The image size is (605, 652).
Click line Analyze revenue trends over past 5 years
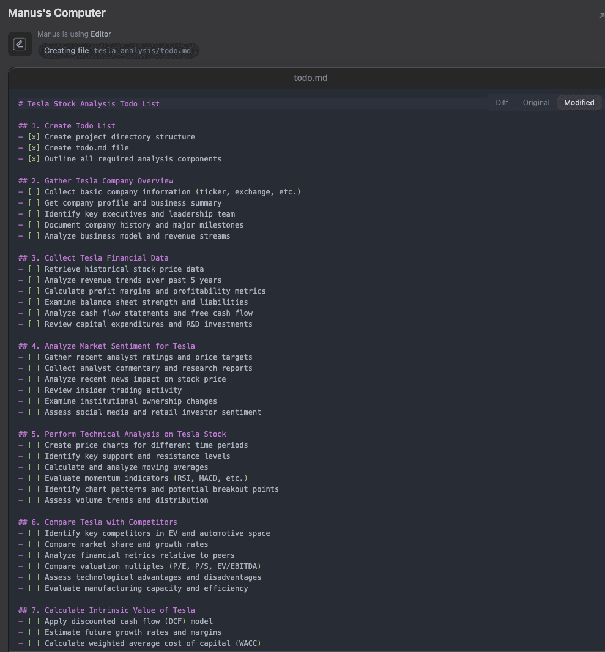[x=133, y=280]
